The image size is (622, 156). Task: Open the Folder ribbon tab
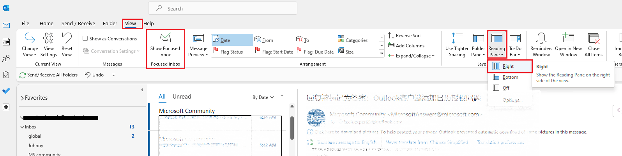point(110,23)
